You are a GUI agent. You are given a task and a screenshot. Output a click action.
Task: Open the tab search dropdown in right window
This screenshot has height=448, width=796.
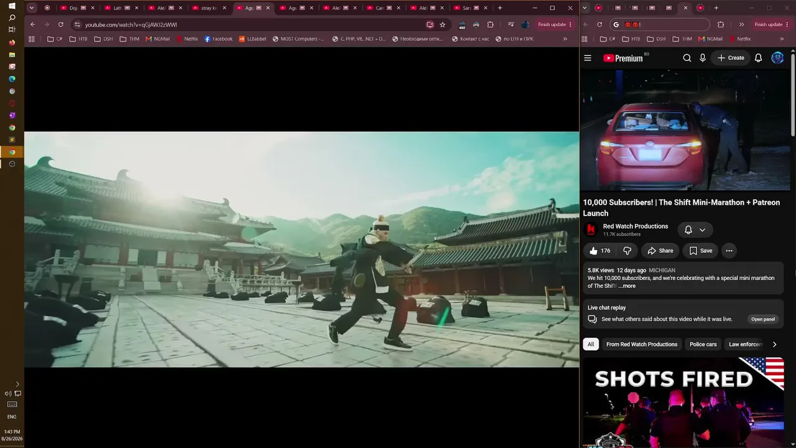[585, 8]
